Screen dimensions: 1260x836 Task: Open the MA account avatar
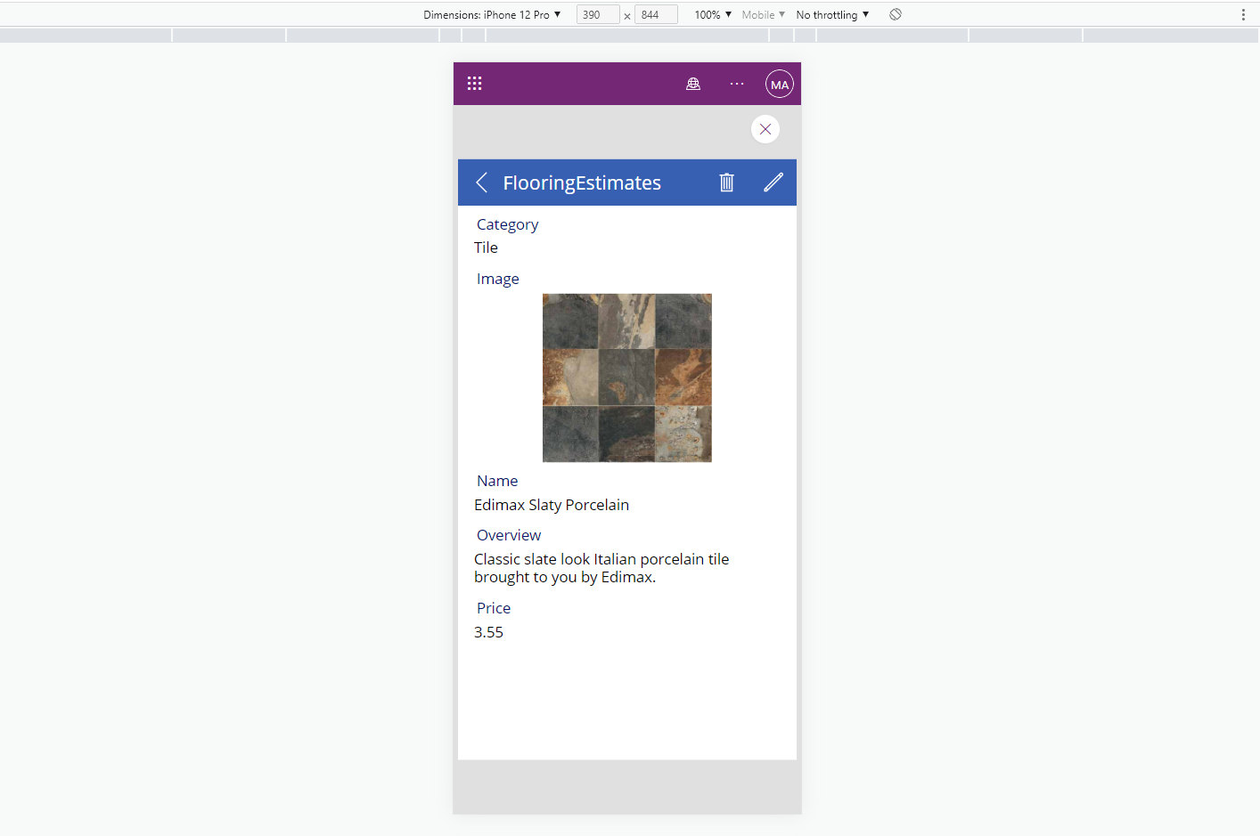[x=779, y=84]
